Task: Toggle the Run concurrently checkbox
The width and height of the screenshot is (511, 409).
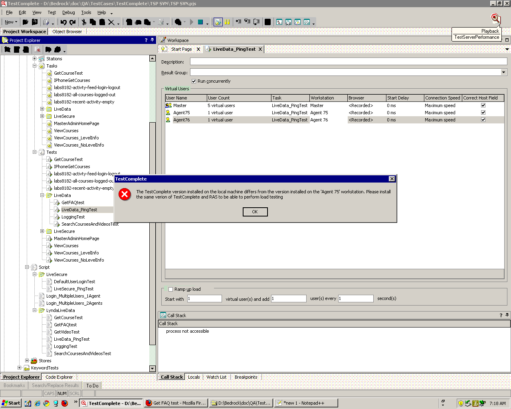Action: point(194,81)
